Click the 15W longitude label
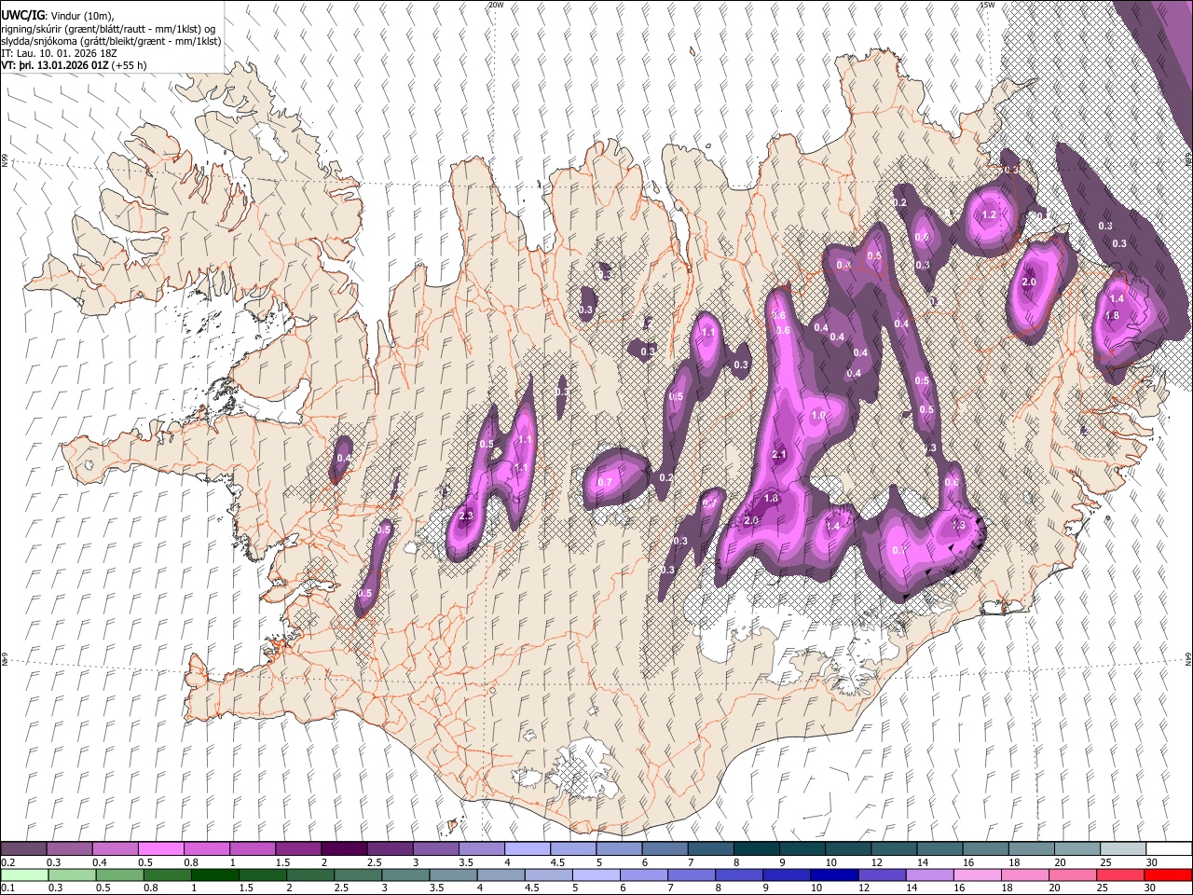1193x895 pixels. point(987,5)
